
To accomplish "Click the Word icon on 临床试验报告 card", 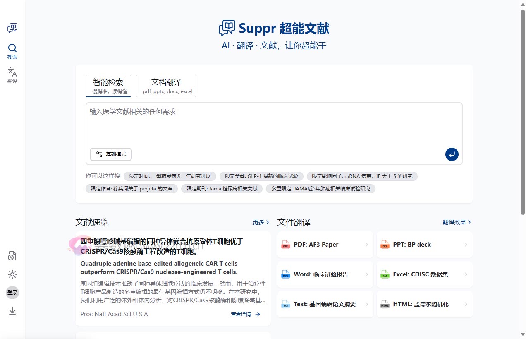I will tap(285, 274).
